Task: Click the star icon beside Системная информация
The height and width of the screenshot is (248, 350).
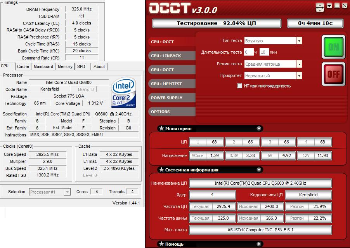Action: pos(161,170)
